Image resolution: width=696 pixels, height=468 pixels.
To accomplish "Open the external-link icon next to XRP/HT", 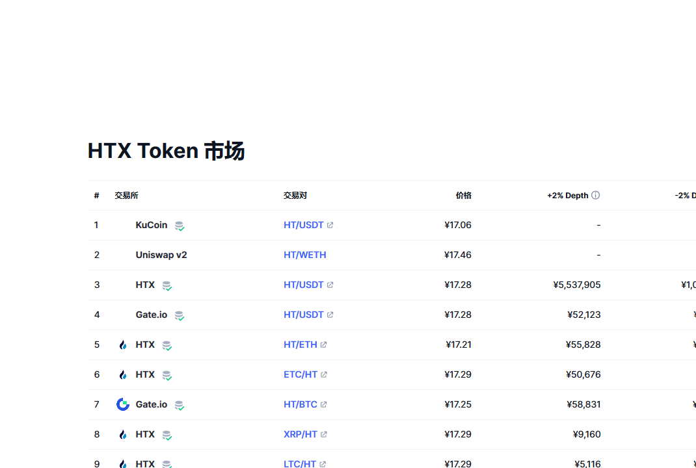I will click(x=323, y=434).
